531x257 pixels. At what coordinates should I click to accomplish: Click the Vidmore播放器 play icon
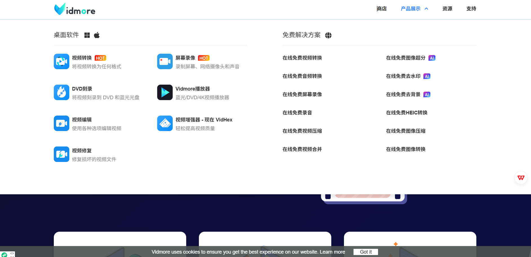(x=165, y=92)
